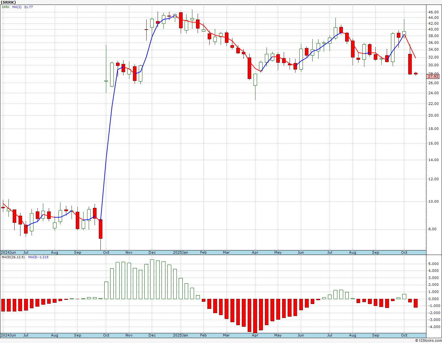Select the SRRK legend label beside MA(3)
Viewport: 442px width, 343px height.
6,7
